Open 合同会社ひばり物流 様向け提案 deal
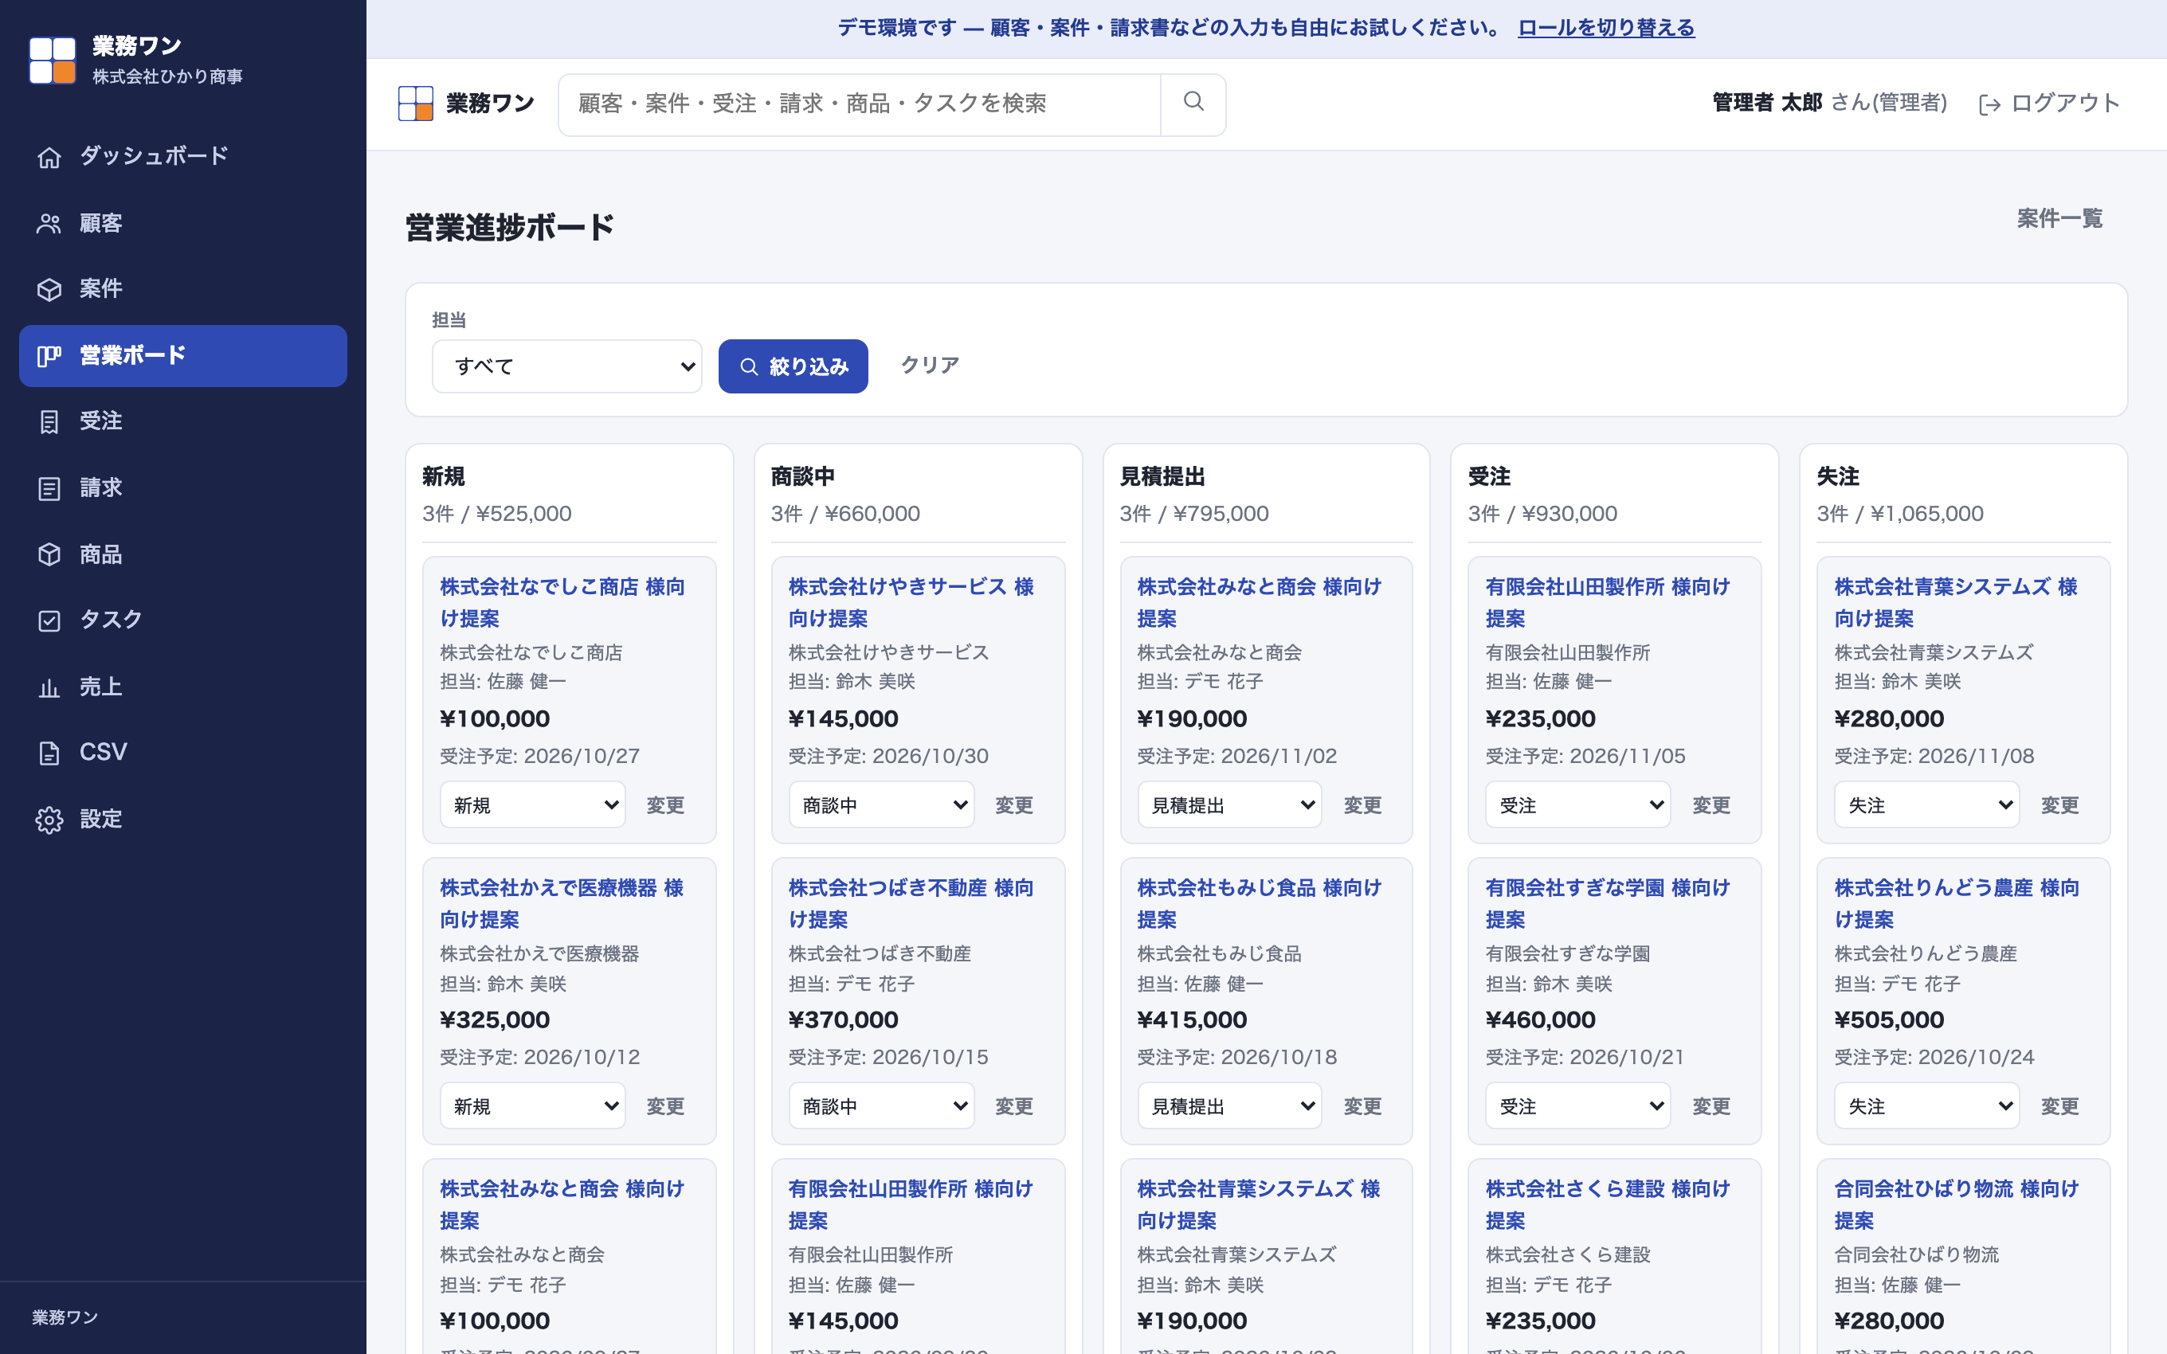This screenshot has height=1354, width=2167. pyautogui.click(x=1957, y=1204)
